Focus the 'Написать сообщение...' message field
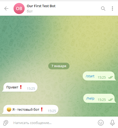 (53, 123)
